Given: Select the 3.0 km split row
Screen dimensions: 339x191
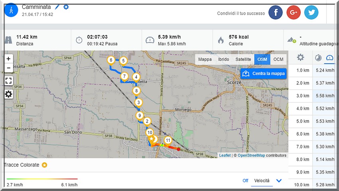Looking at the screenshot, I should [x=313, y=96].
